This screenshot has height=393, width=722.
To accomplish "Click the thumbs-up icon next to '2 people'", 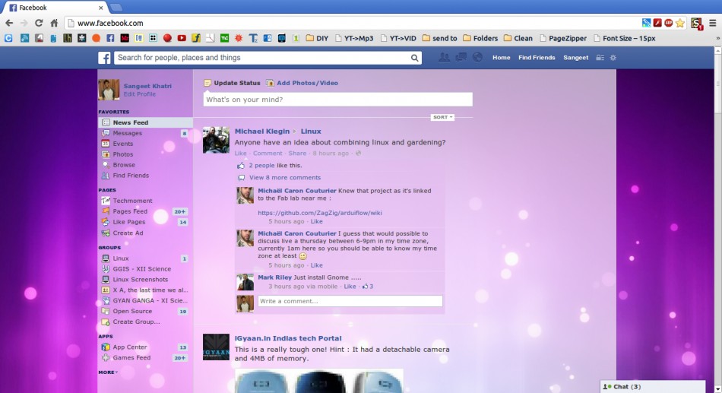I will pos(241,166).
